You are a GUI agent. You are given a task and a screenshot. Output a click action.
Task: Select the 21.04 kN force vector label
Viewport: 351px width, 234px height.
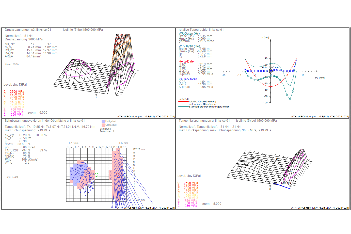[284, 183]
